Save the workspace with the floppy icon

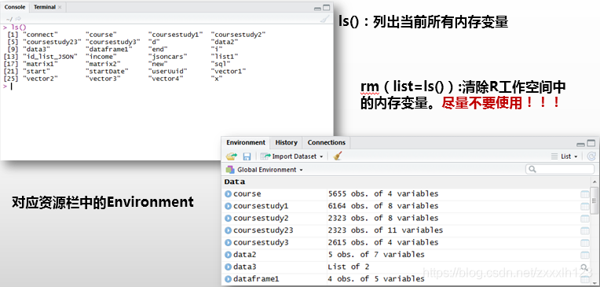pos(247,156)
